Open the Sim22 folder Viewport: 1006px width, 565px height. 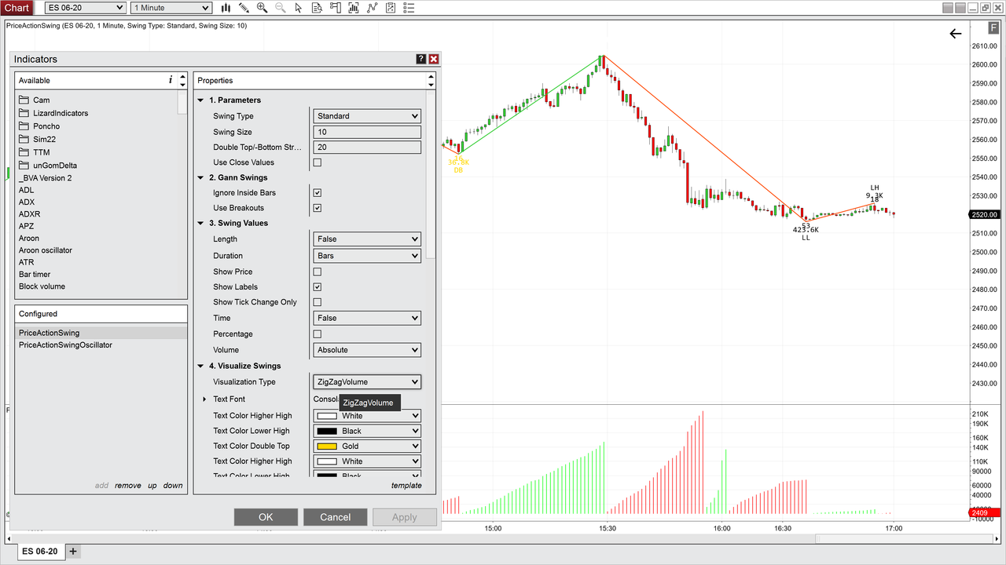44,139
